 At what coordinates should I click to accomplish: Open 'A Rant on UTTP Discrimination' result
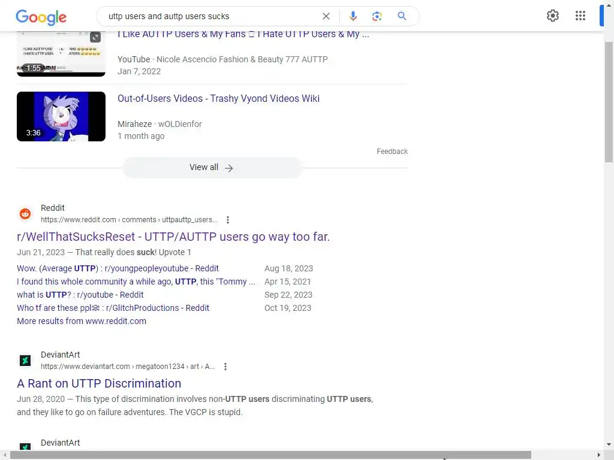click(x=99, y=383)
